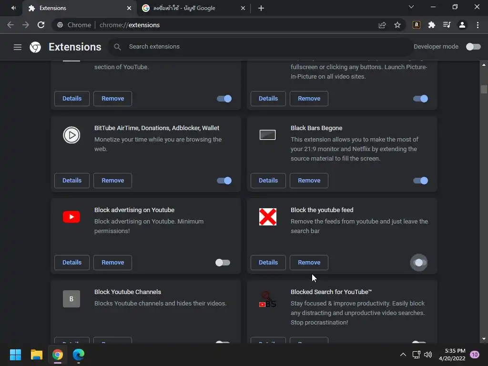Viewport: 488px width, 366px height.
Task: Click Details for the section of YouTube extension
Action: click(x=72, y=98)
